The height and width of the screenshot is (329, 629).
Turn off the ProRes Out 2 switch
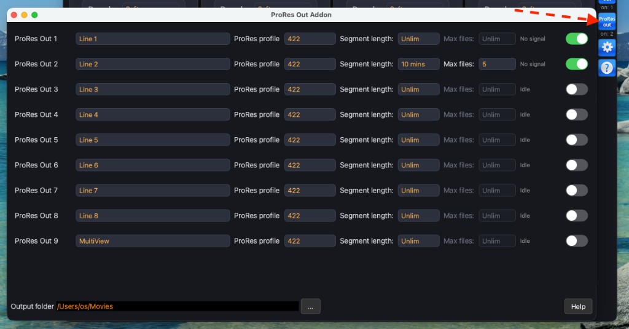(x=577, y=65)
